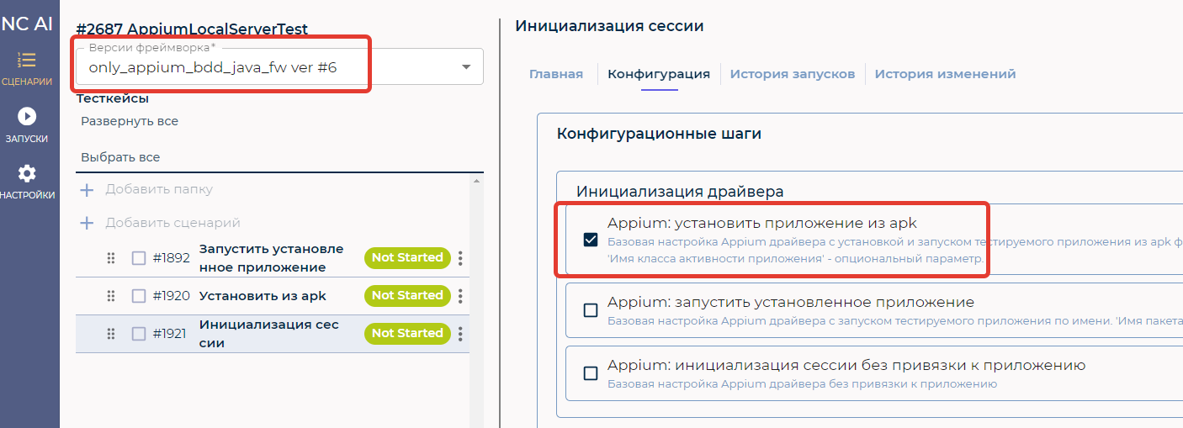Open three-dot menu for test #1921
Viewport: 1183px width, 428px height.
(460, 334)
